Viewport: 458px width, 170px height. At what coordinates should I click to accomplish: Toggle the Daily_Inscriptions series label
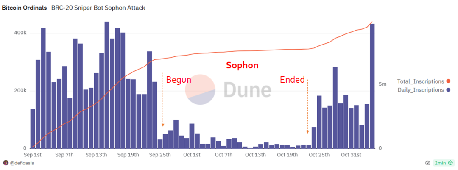tap(420, 90)
